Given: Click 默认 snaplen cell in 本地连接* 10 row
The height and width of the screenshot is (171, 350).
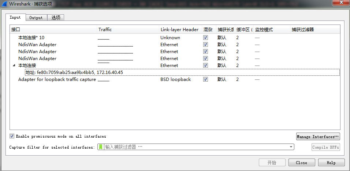Looking at the screenshot, I should 221,37.
